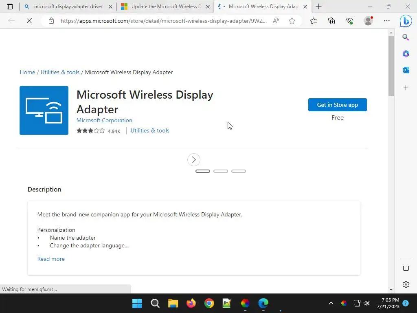
Task: Open the profile account icon
Action: [368, 21]
